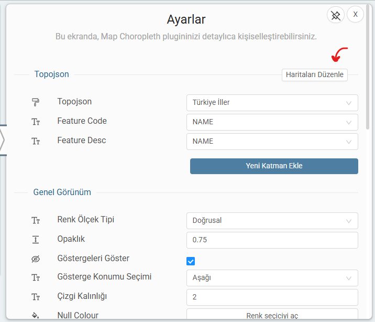Click the Opaklık input field

(x=272, y=240)
